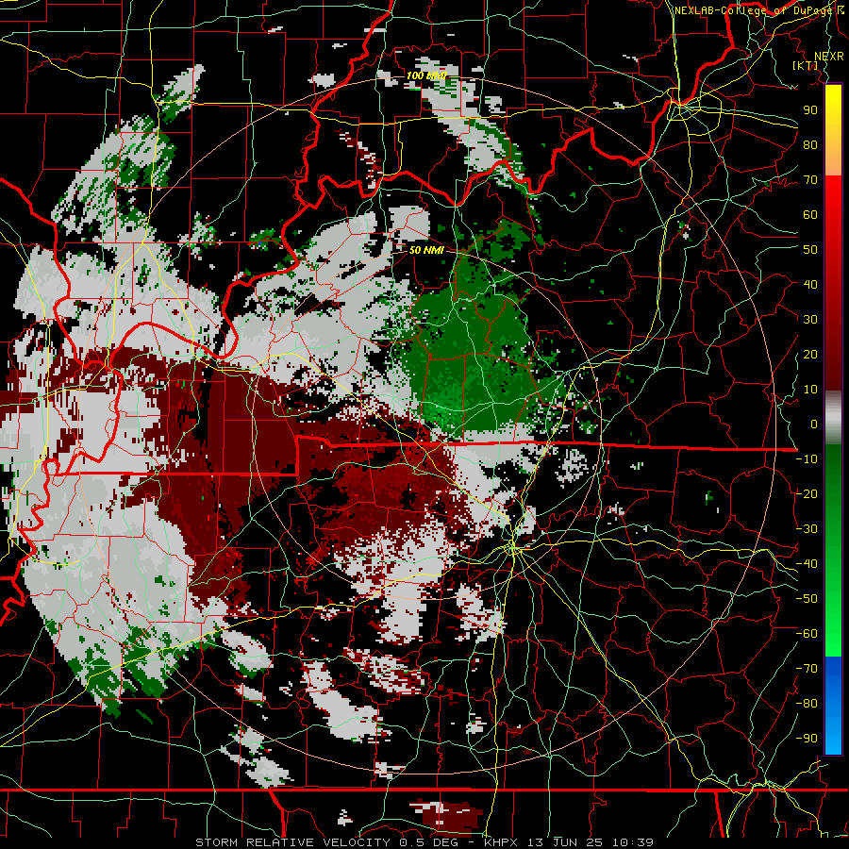Click the 0 value on the velocity scale
849x849 pixels.
(x=814, y=424)
